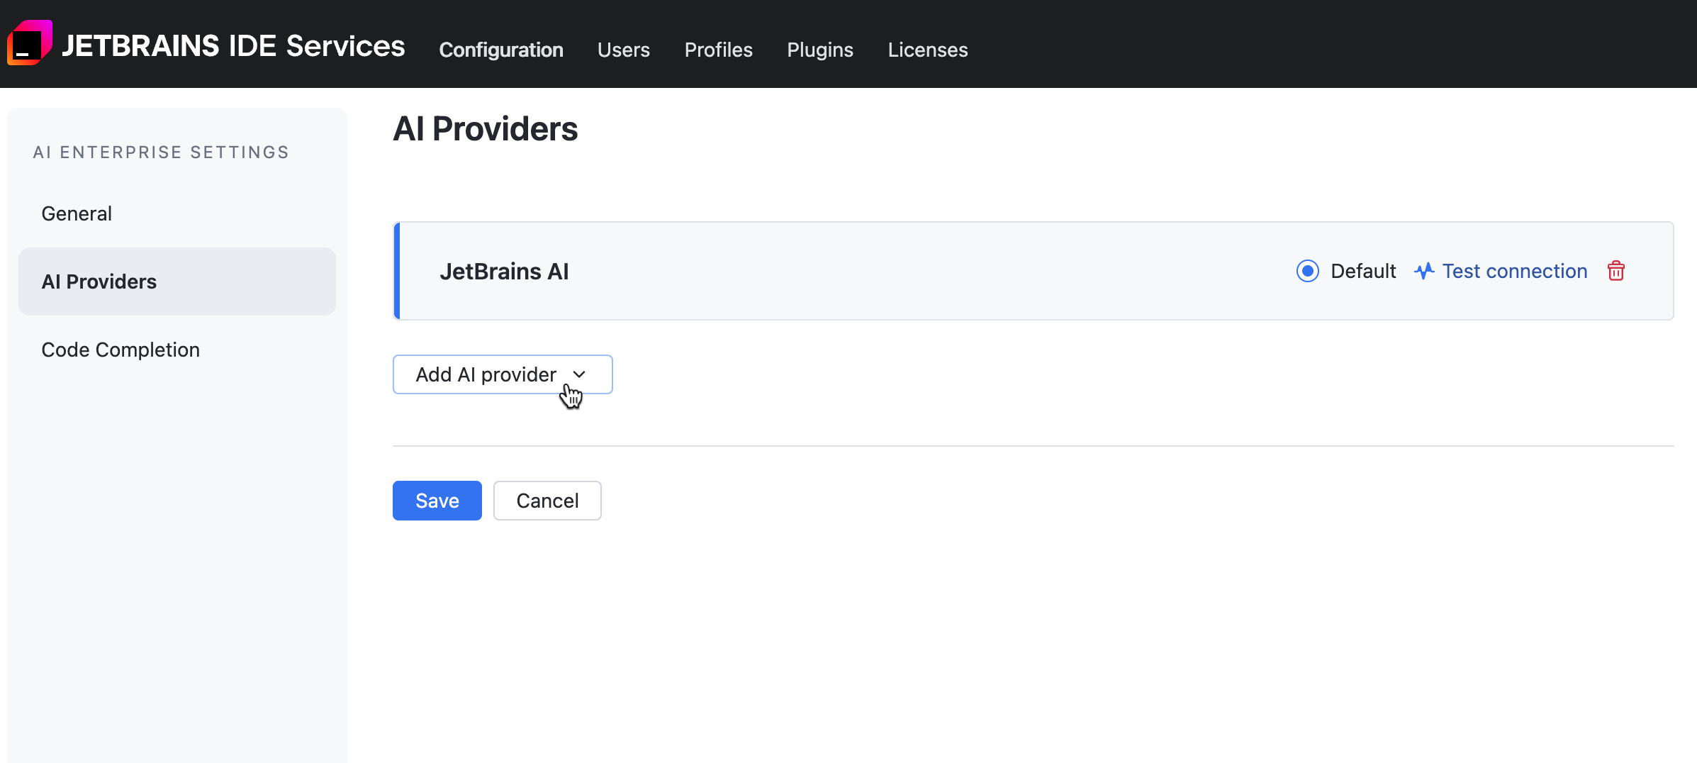Click the AI Providers page title
The height and width of the screenshot is (763, 1697).
[x=485, y=128]
